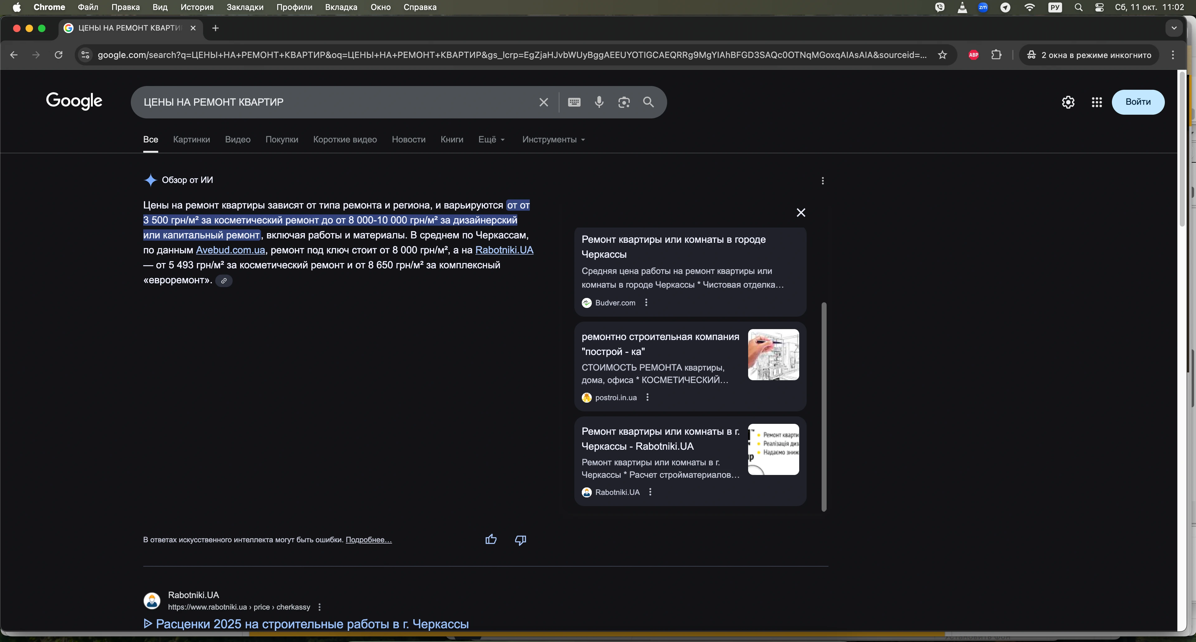Open the Инструменты dropdown
1196x642 pixels.
(553, 139)
